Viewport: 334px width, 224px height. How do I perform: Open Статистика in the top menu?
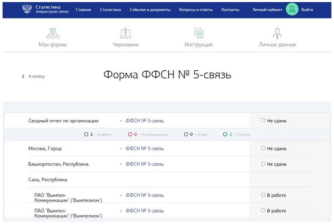[110, 10]
